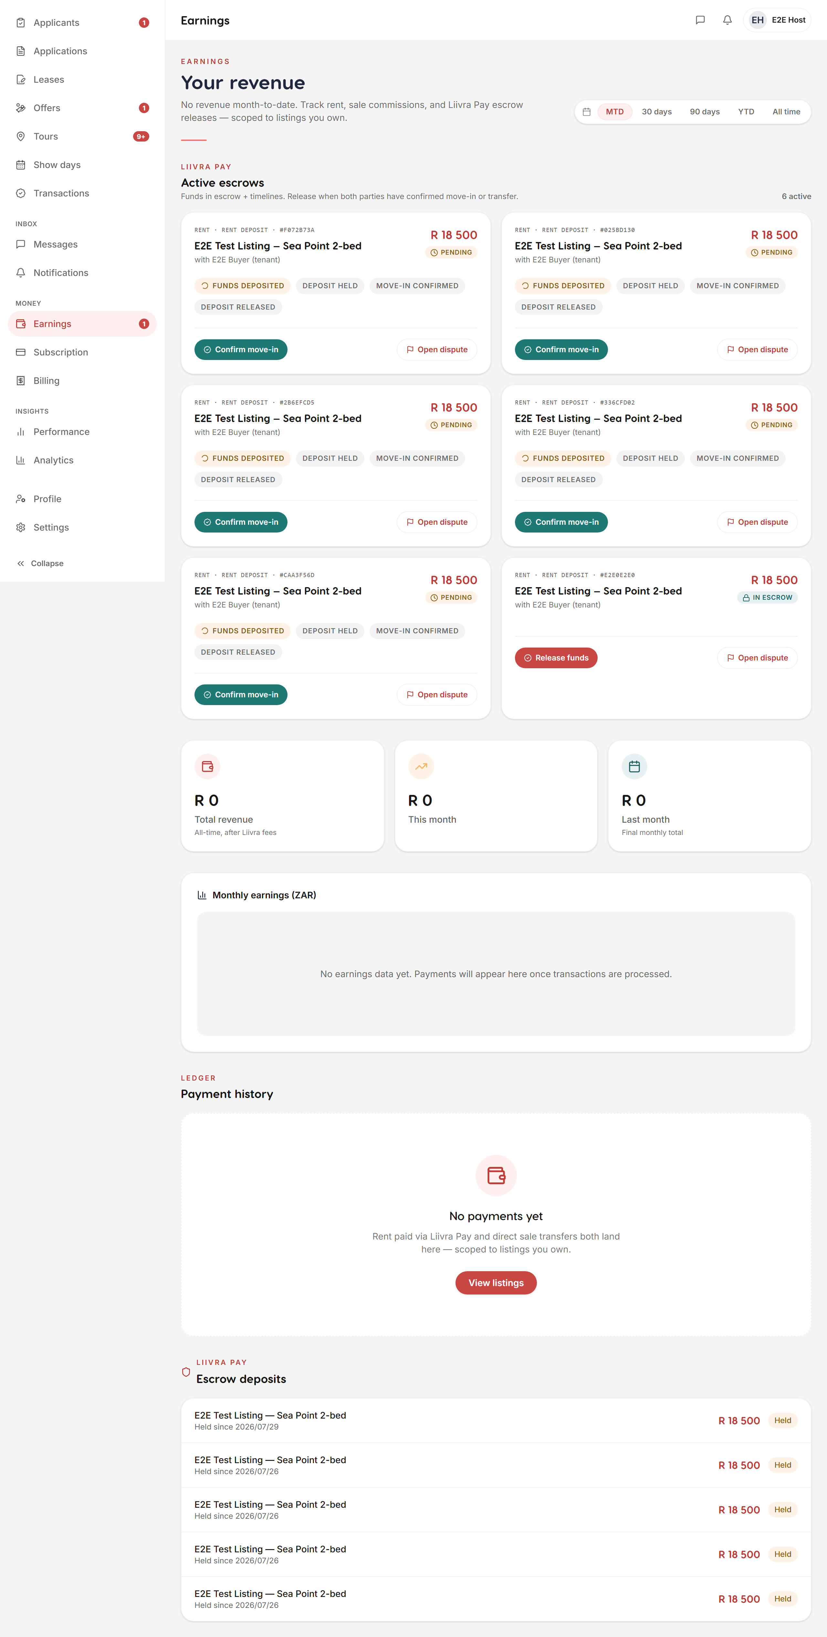This screenshot has width=827, height=1637.
Task: Click the Total revenue wallet icon
Action: pyautogui.click(x=207, y=767)
